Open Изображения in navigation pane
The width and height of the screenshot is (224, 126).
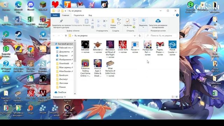pos(64,59)
